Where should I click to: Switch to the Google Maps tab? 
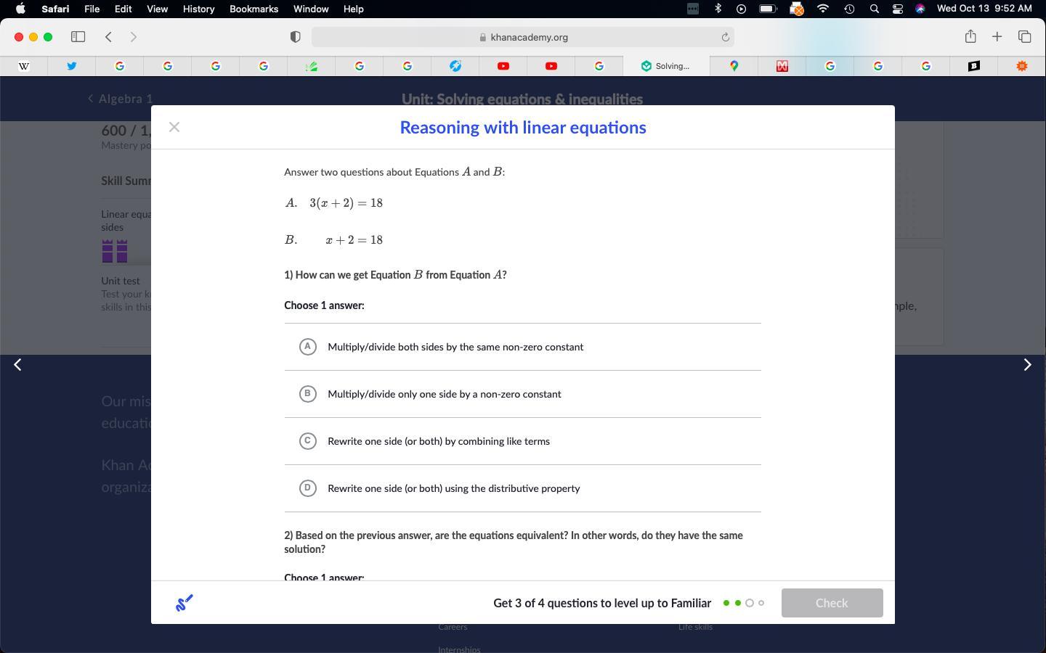pyautogui.click(x=734, y=66)
